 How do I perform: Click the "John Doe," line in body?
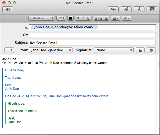(x=10, y=59)
